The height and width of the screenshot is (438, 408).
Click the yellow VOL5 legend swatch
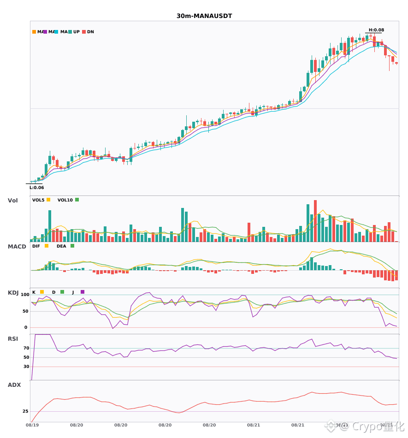[48, 200]
